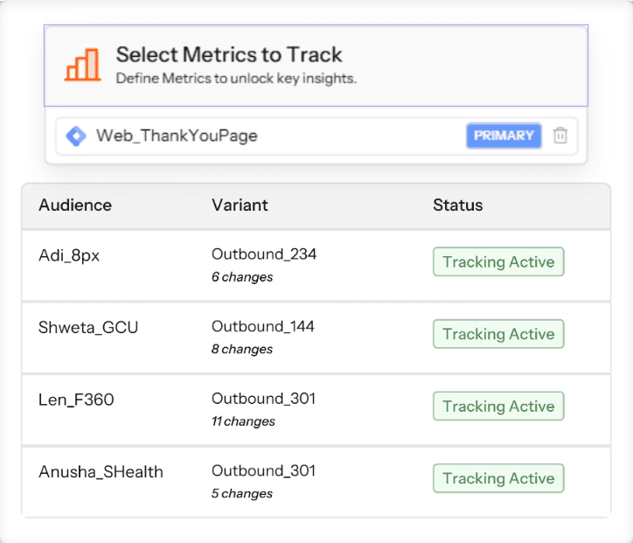This screenshot has width=633, height=543.
Task: Click Tracking Active badge for Len_F360
Action: click(498, 406)
